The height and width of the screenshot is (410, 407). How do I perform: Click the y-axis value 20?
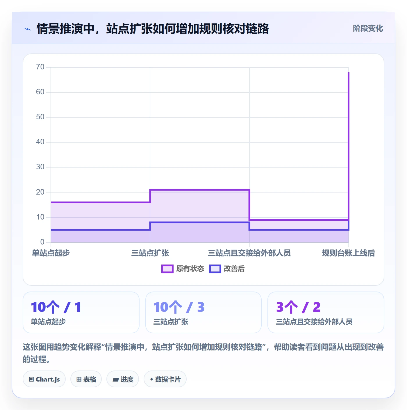[x=40, y=192]
